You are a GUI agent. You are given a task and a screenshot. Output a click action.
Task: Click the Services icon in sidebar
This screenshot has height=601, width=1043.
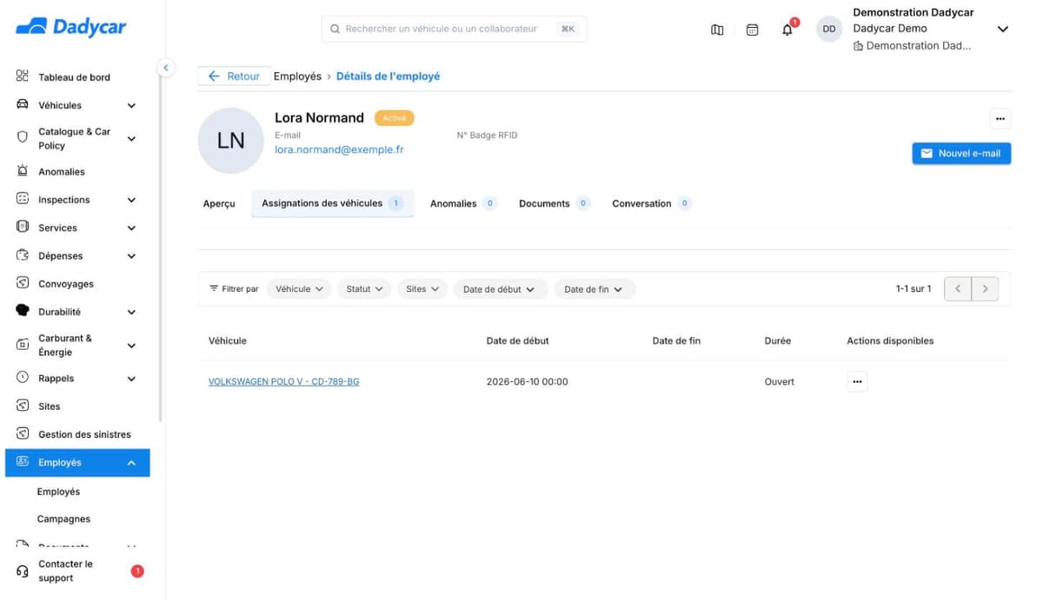(23, 227)
